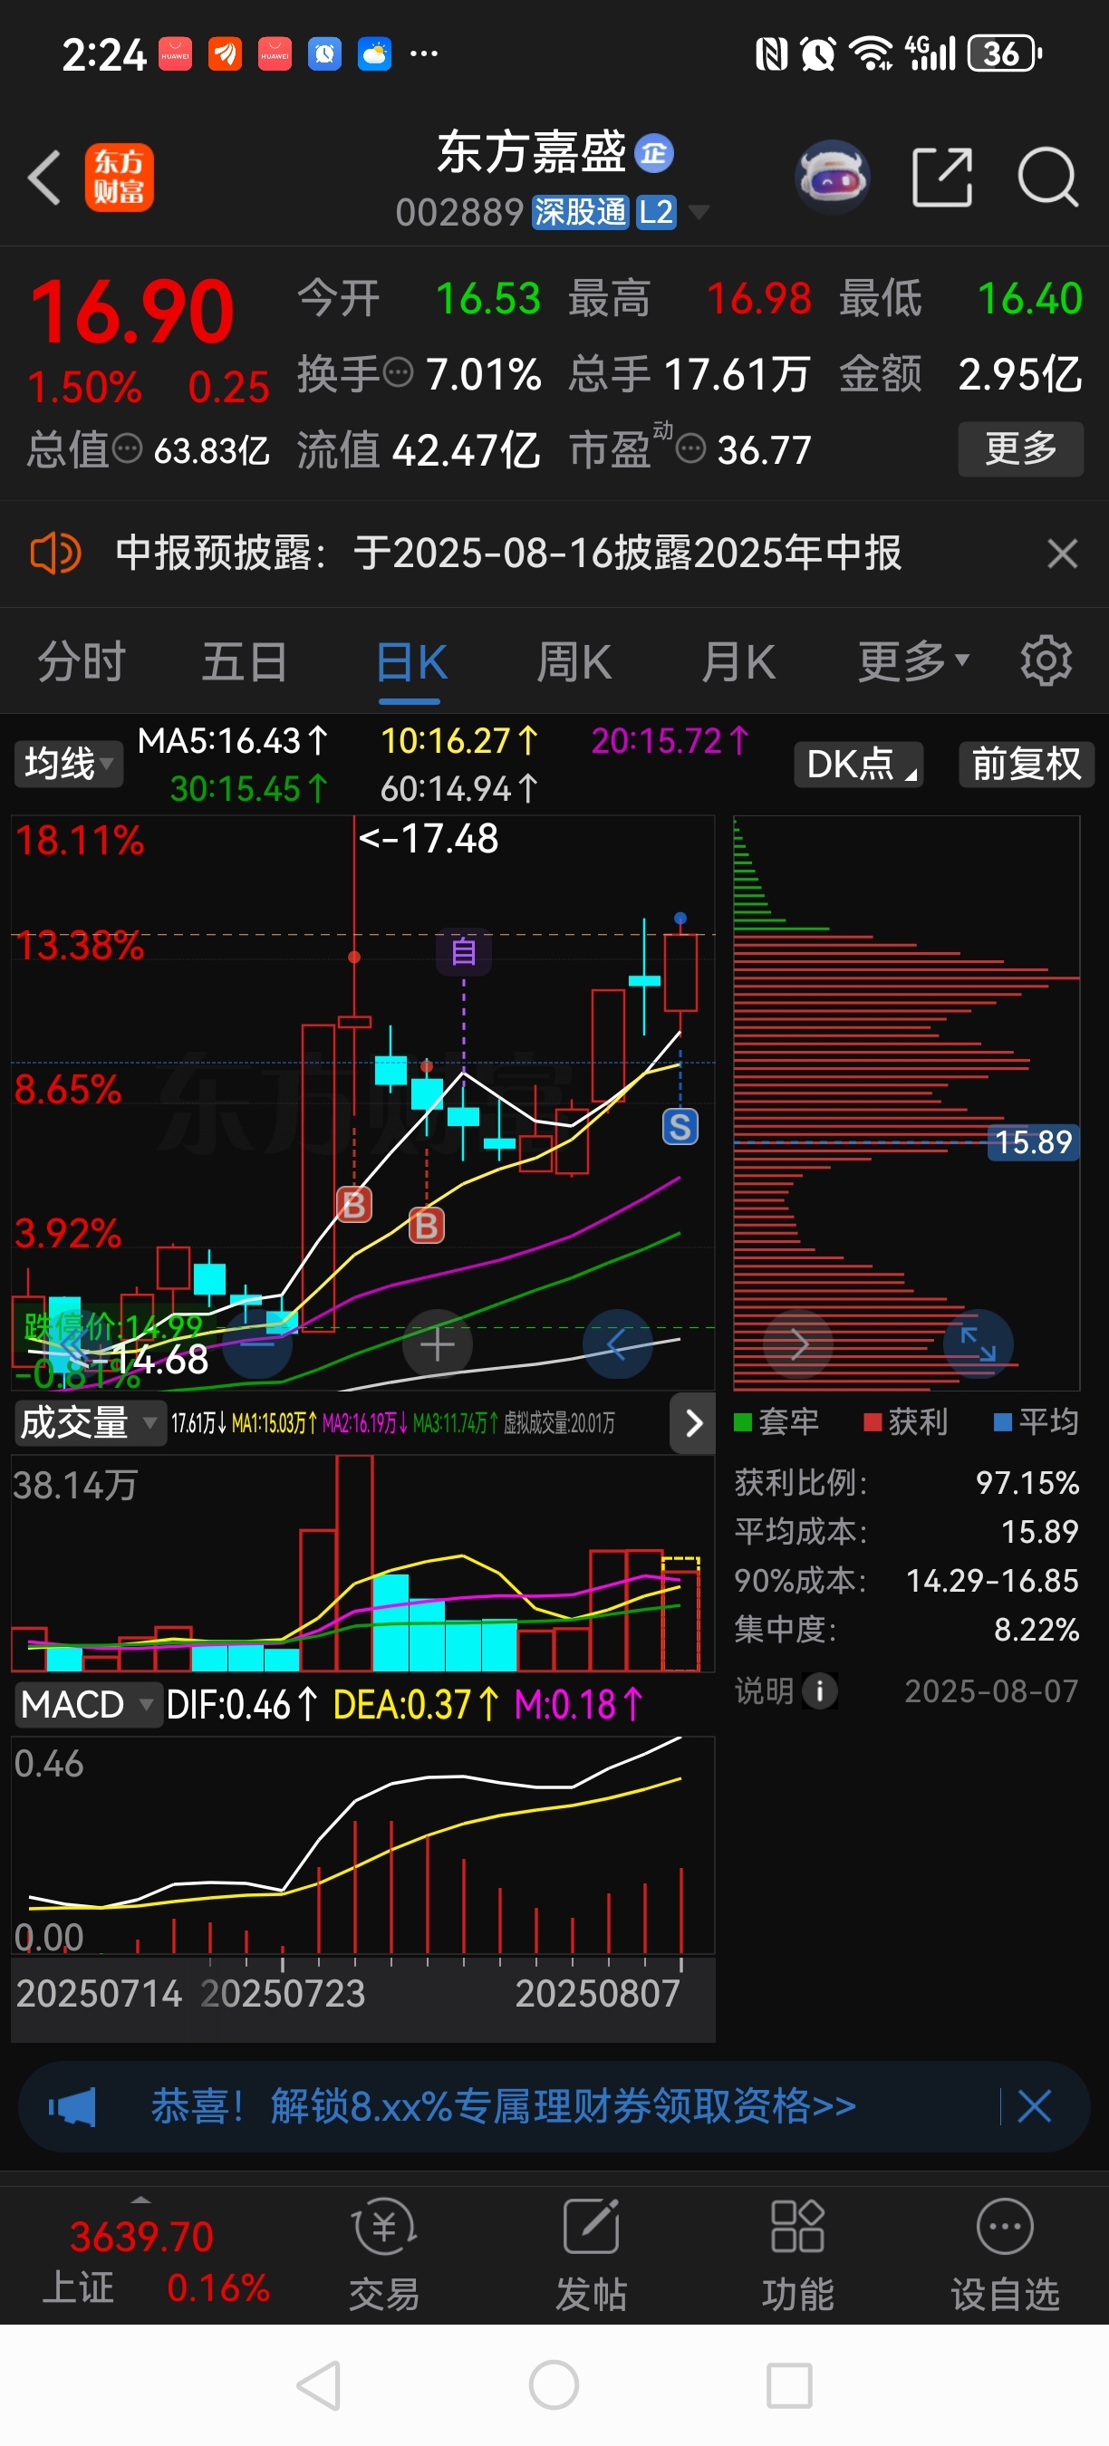The height and width of the screenshot is (2446, 1109).
Task: Tap the 换手 info circle icon
Action: coord(399,371)
